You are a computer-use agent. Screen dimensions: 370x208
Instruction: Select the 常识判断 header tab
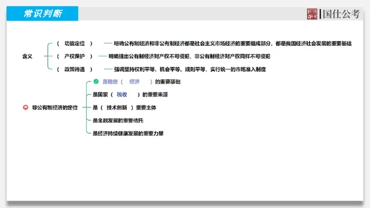[43, 13]
